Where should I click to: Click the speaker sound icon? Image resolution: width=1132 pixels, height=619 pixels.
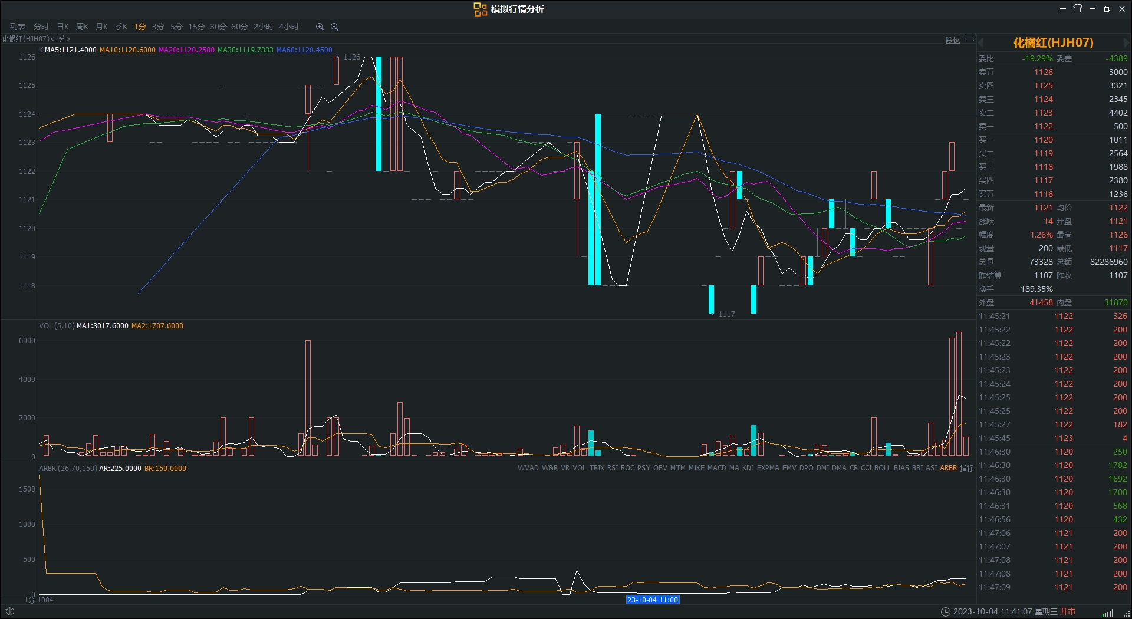pyautogui.click(x=9, y=611)
